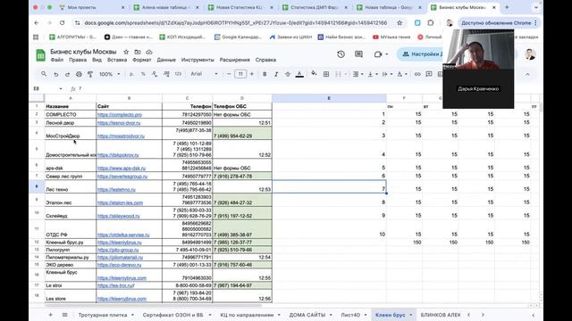Viewport: 572px width, 321px height.
Task: Click the insert link icon
Action: [417, 74]
